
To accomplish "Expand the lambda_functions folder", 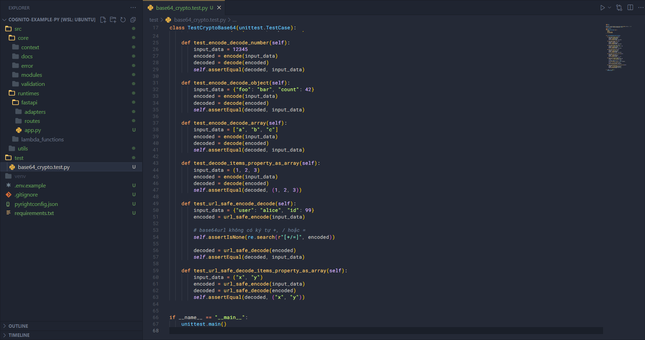I will tap(42, 140).
